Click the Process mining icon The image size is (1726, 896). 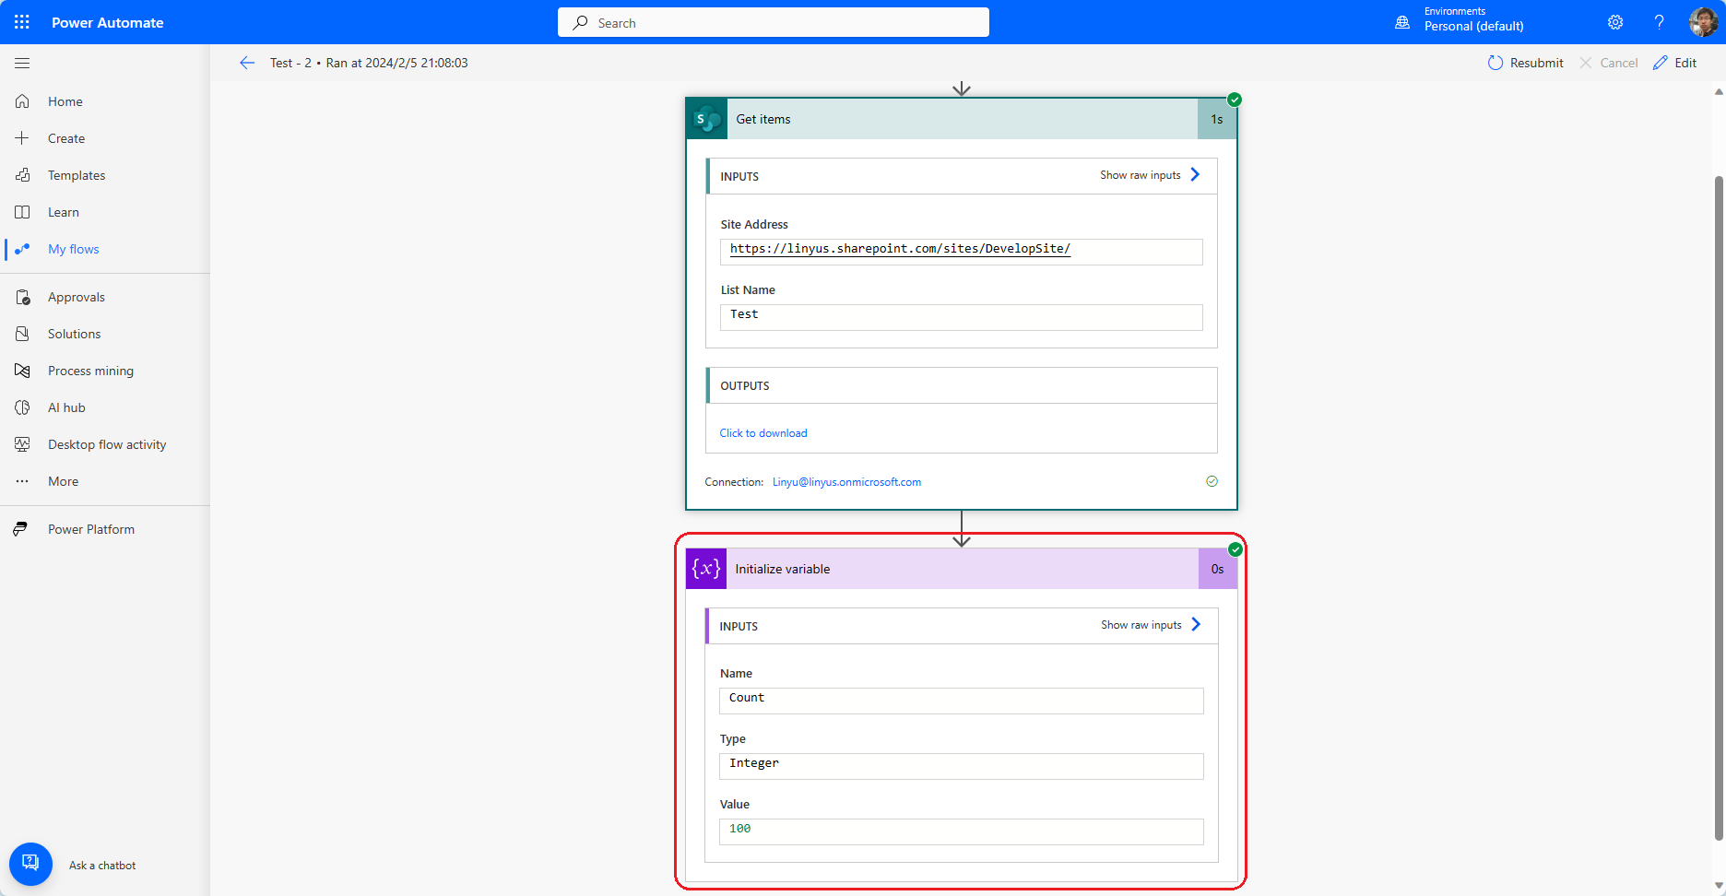(22, 371)
